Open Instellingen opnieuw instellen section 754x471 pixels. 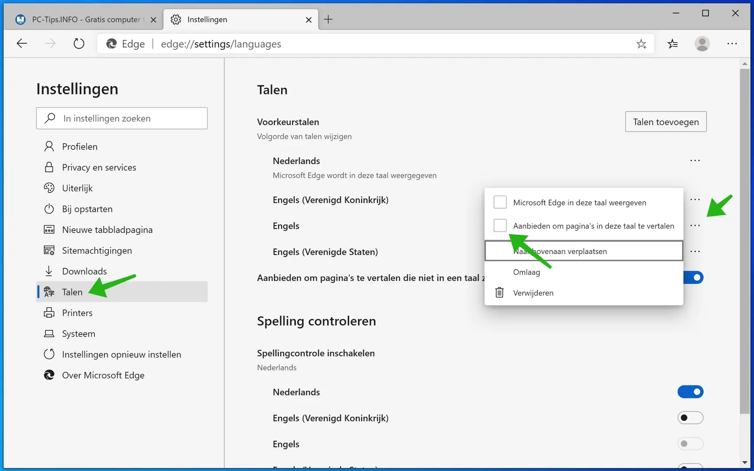(122, 354)
